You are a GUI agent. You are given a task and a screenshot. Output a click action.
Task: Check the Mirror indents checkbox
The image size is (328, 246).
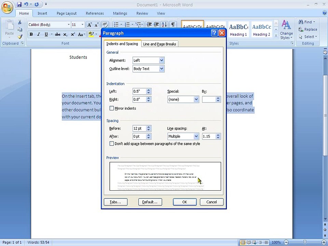(x=111, y=108)
